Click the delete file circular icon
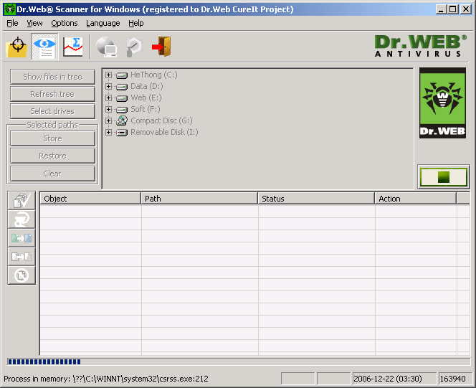Image resolution: width=476 pixels, height=388 pixels. point(22,275)
